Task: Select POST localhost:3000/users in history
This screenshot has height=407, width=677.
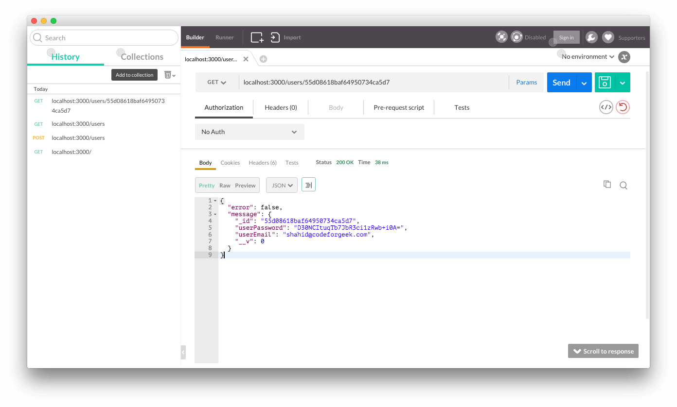Action: click(78, 138)
